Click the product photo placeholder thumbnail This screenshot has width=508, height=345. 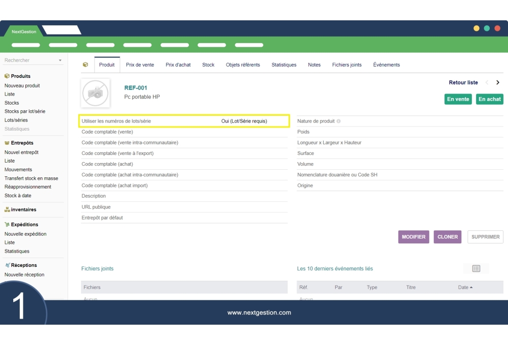(x=95, y=93)
